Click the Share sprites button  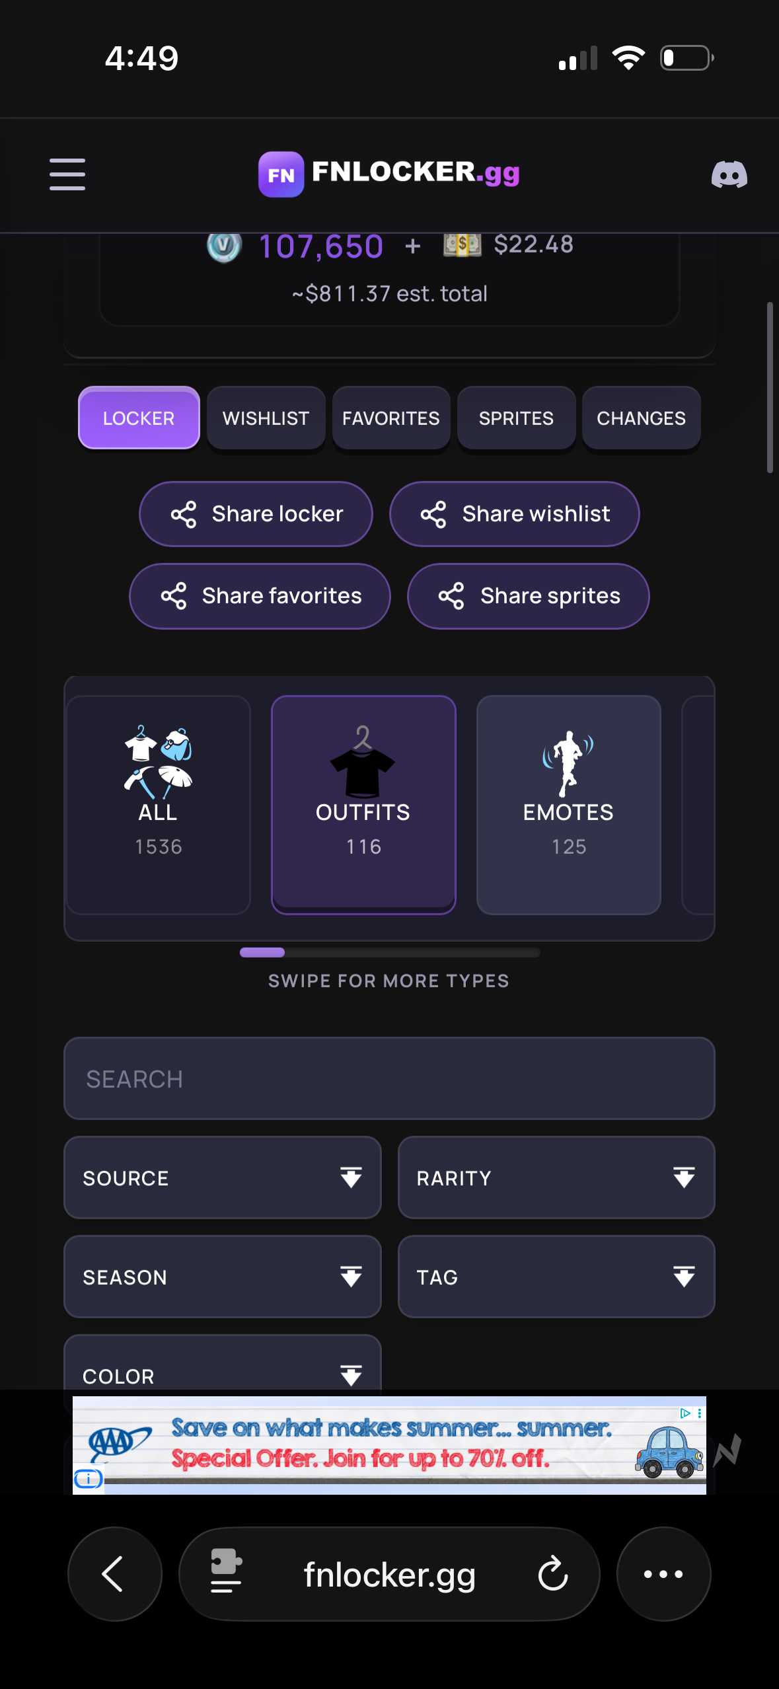click(x=529, y=596)
